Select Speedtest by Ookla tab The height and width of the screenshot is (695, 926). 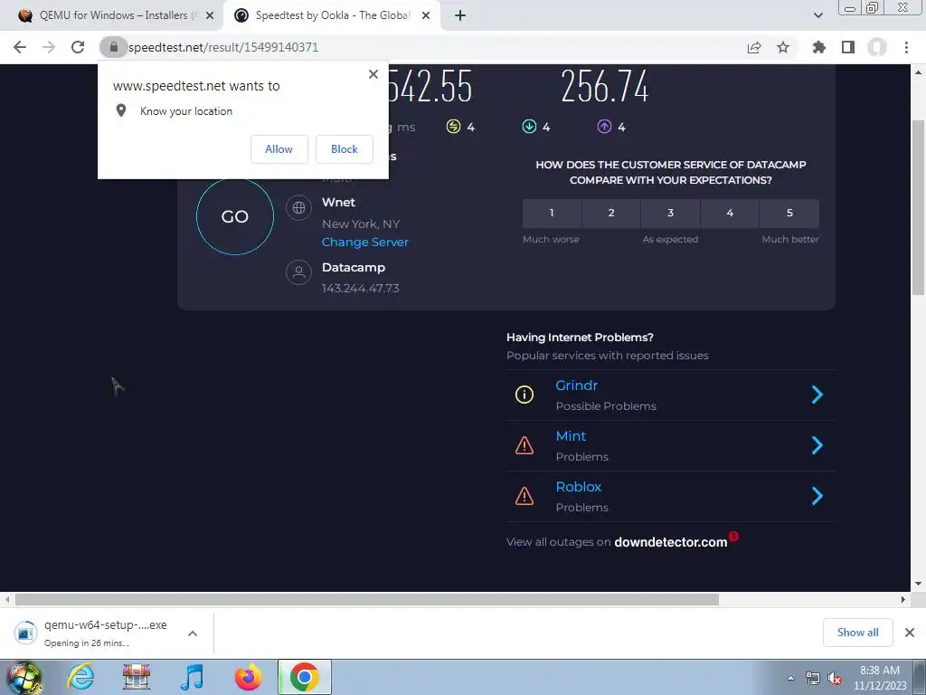click(x=331, y=15)
